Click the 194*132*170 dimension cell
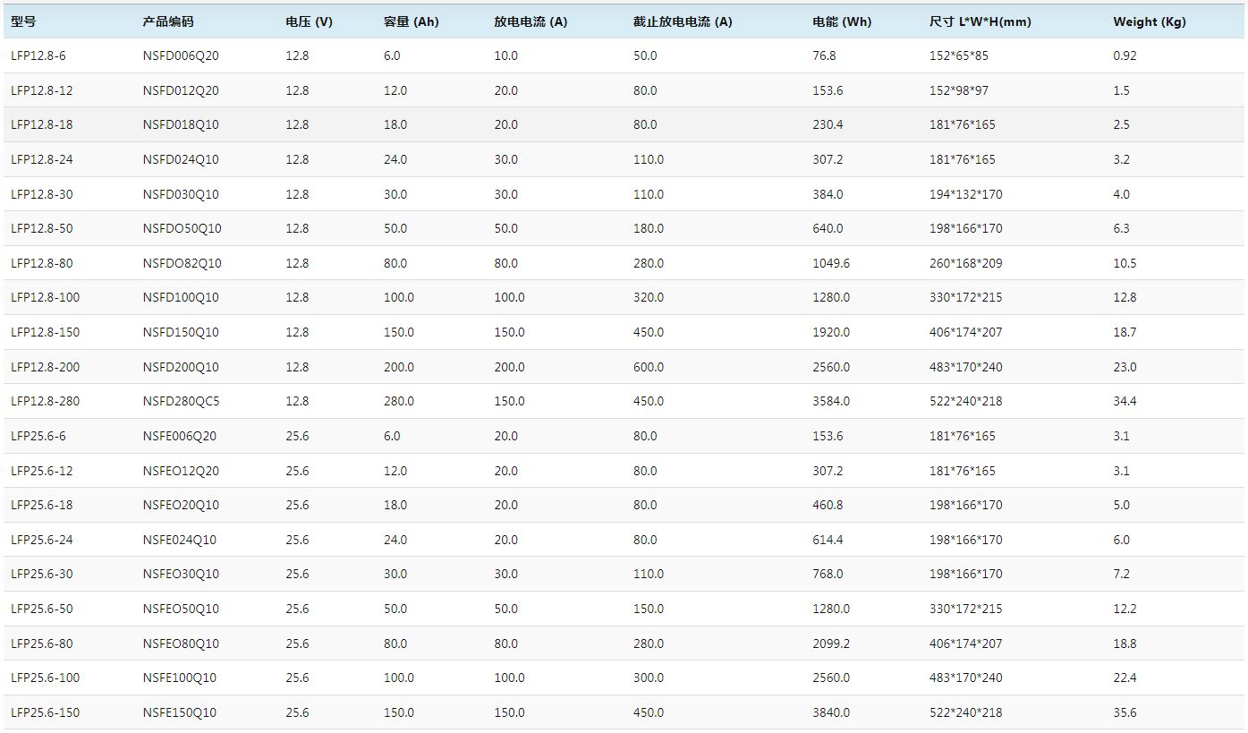The image size is (1248, 733). pyautogui.click(x=965, y=194)
